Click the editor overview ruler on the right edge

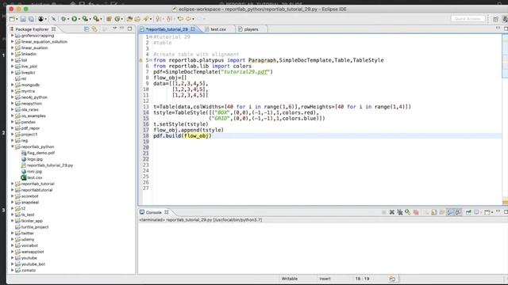[505, 120]
